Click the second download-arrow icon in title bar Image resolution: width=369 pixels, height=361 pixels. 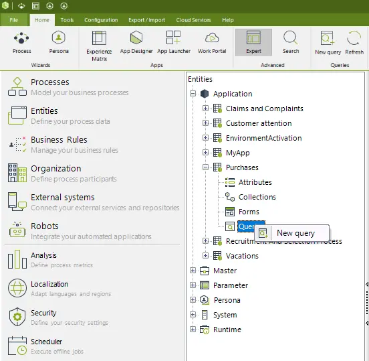tap(64, 5)
